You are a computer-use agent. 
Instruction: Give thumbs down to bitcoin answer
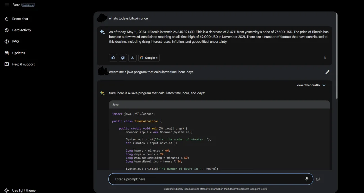coord(123,58)
